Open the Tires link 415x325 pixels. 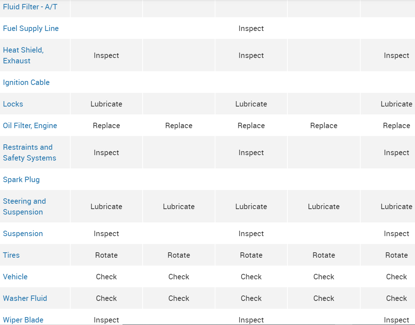pos(11,255)
